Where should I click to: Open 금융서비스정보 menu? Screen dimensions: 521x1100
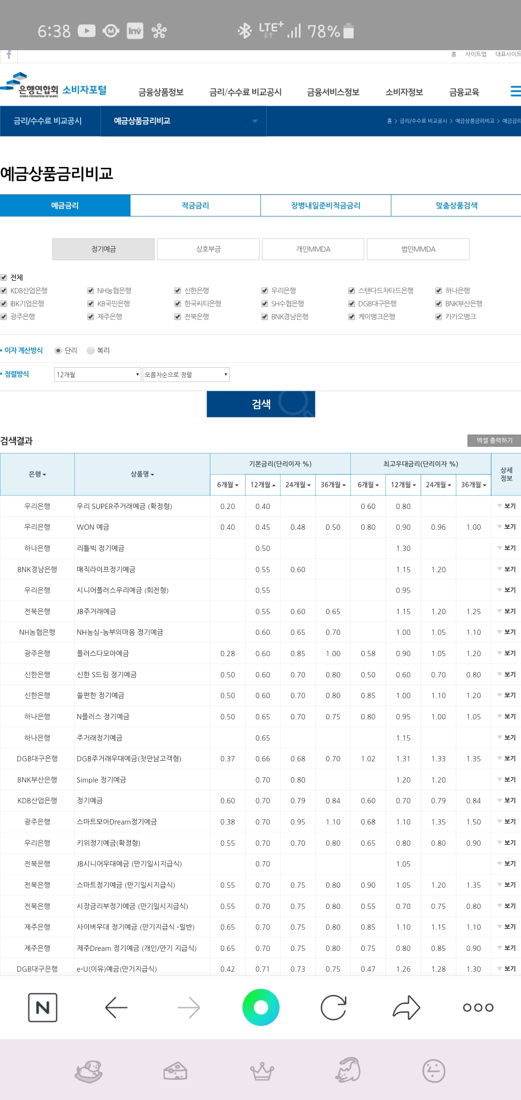[333, 92]
